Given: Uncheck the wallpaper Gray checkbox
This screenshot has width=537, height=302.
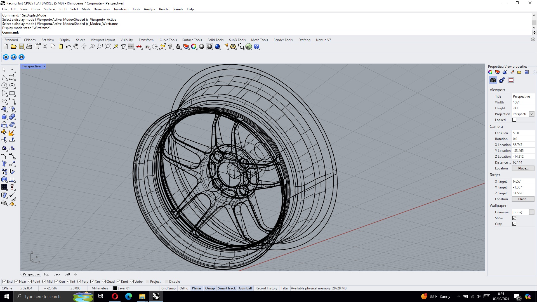Looking at the screenshot, I should coord(514,224).
